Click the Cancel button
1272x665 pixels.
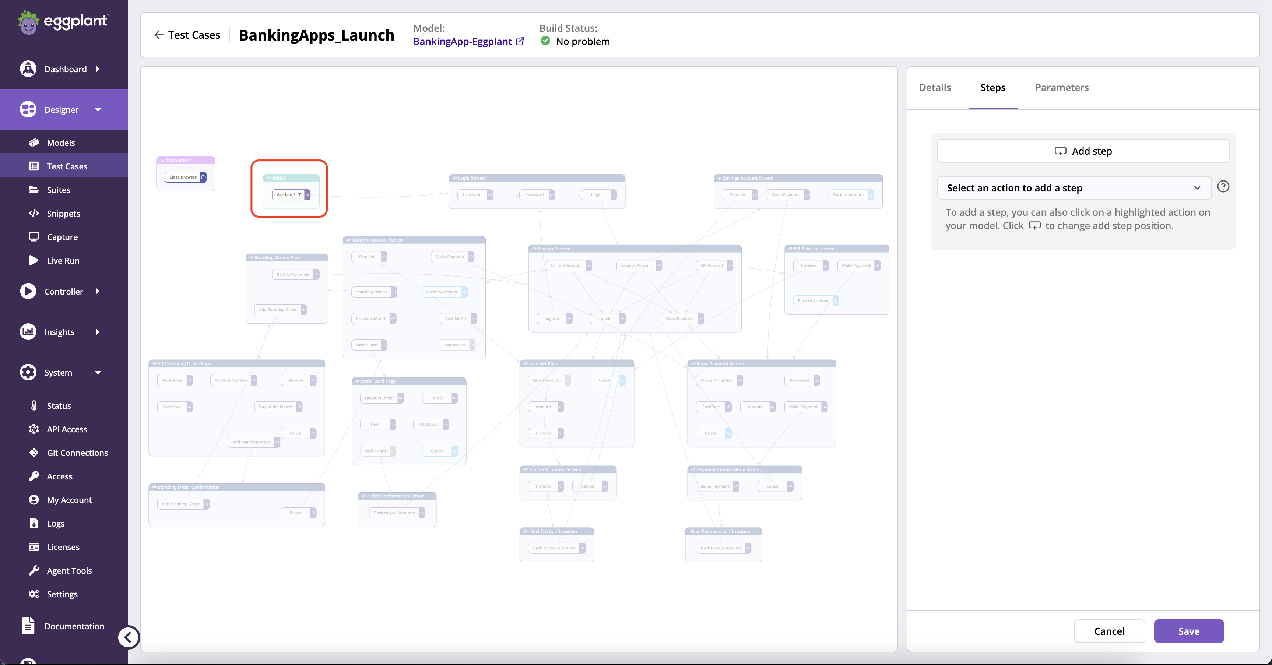click(x=1109, y=630)
